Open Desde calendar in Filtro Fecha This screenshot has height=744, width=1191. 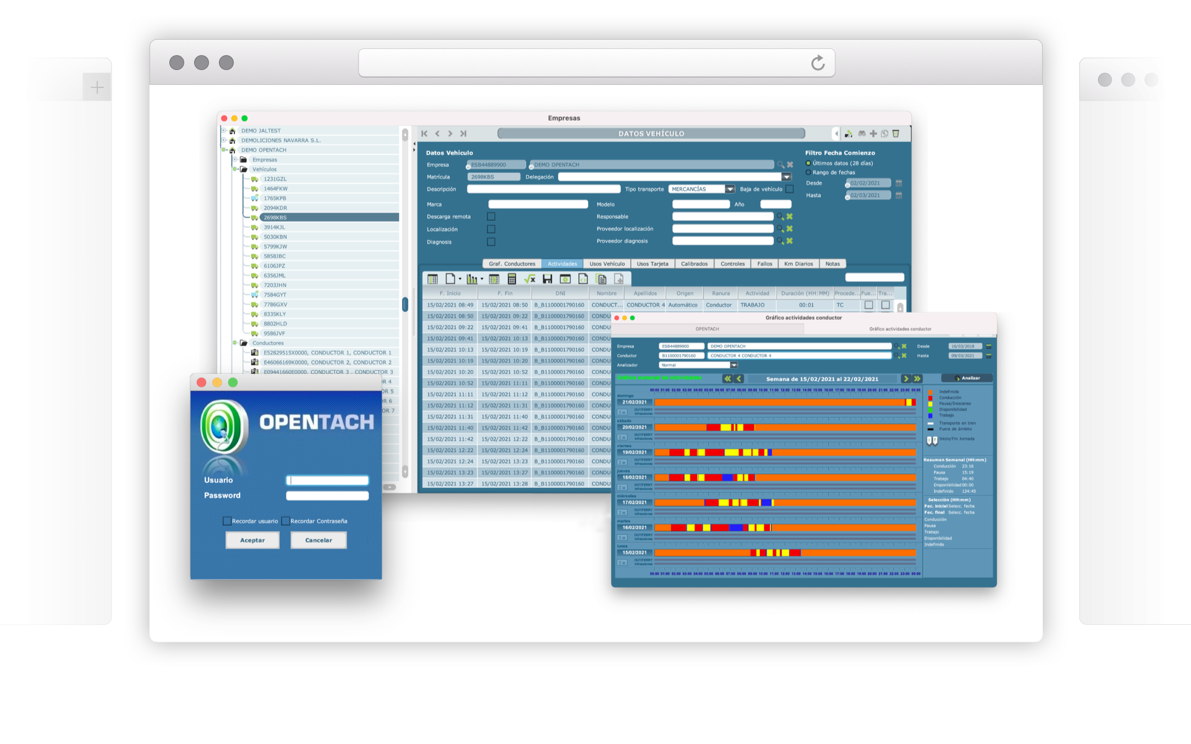(899, 183)
